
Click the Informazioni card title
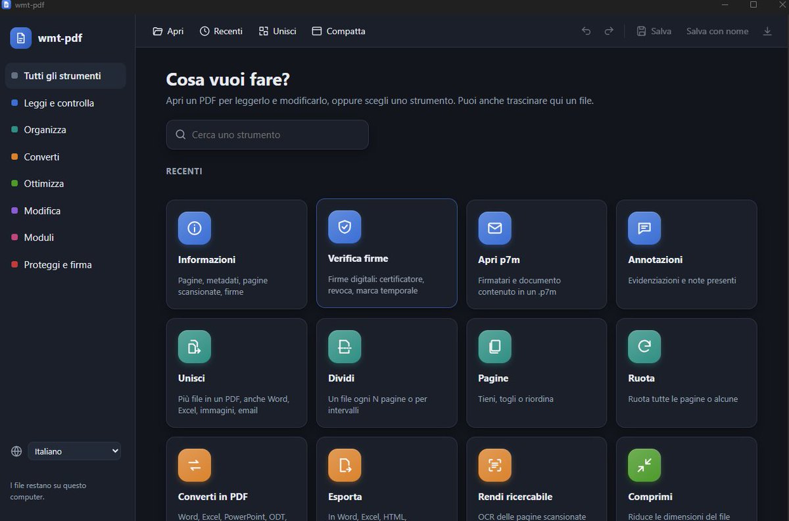(x=206, y=260)
